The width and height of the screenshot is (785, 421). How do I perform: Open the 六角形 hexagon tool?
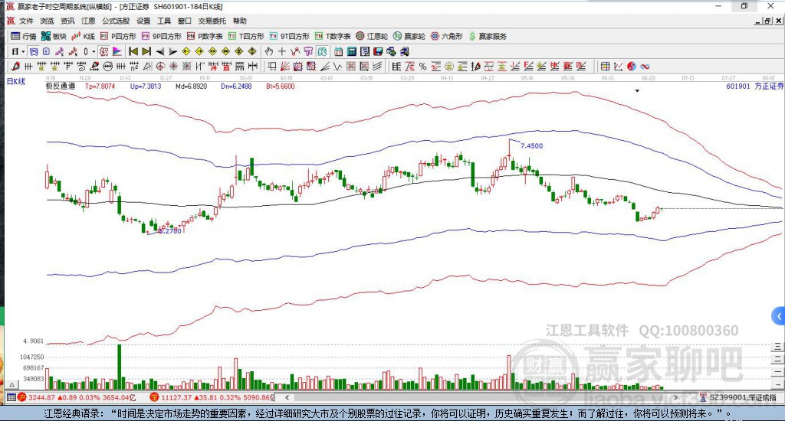click(x=447, y=36)
